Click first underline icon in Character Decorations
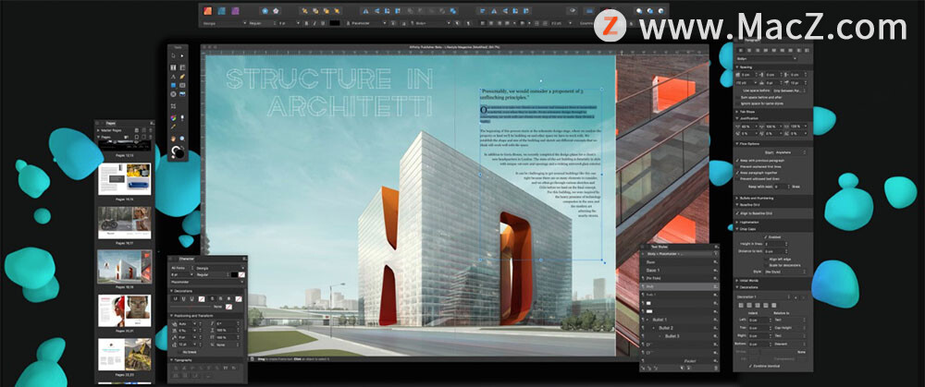The height and width of the screenshot is (387, 925). point(175,298)
